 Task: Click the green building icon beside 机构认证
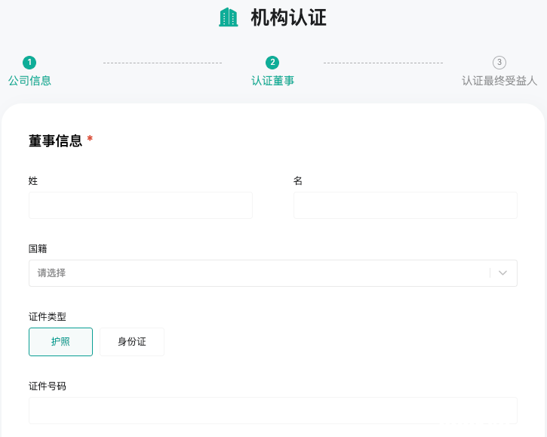pyautogui.click(x=228, y=17)
